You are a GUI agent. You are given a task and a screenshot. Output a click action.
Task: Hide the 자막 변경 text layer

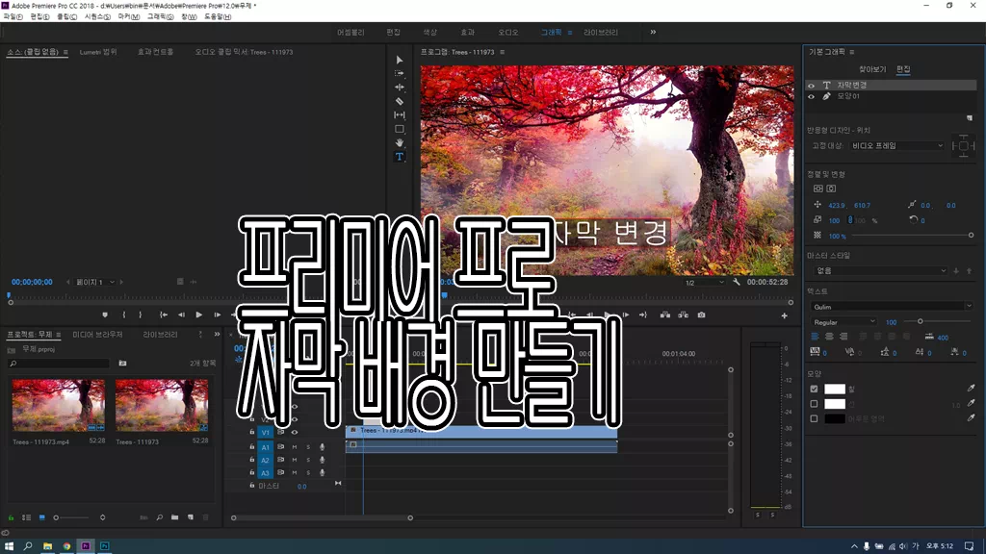click(811, 85)
